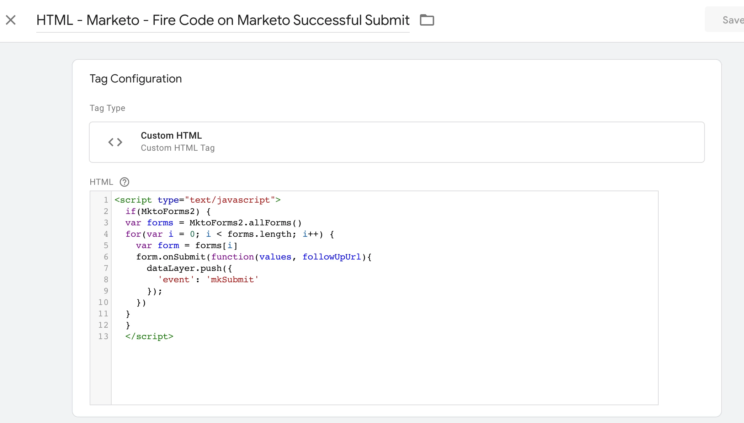The width and height of the screenshot is (744, 423).
Task: Click the 'mkSubmit' event string
Action: coord(232,280)
